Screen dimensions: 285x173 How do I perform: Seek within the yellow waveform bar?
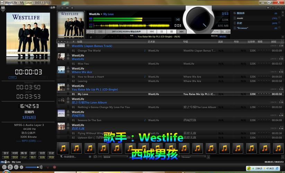(x=132, y=26)
